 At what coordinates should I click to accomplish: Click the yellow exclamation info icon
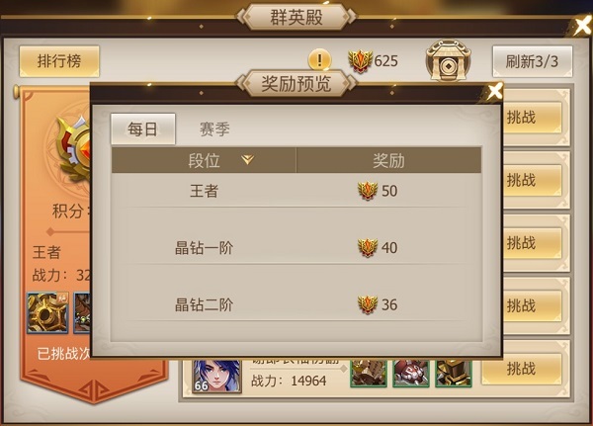click(x=320, y=60)
